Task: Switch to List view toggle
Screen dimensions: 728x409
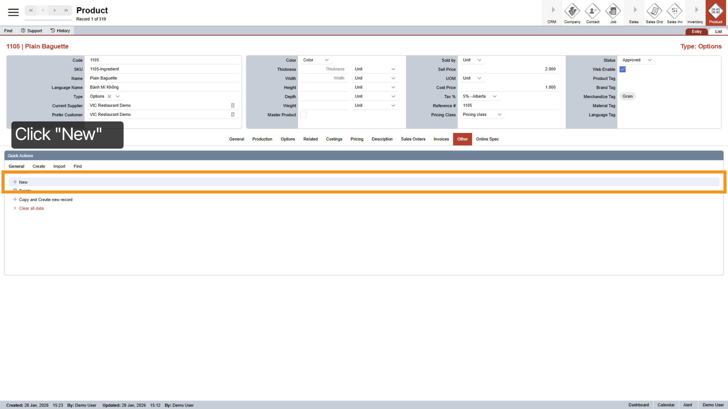Action: point(718,32)
